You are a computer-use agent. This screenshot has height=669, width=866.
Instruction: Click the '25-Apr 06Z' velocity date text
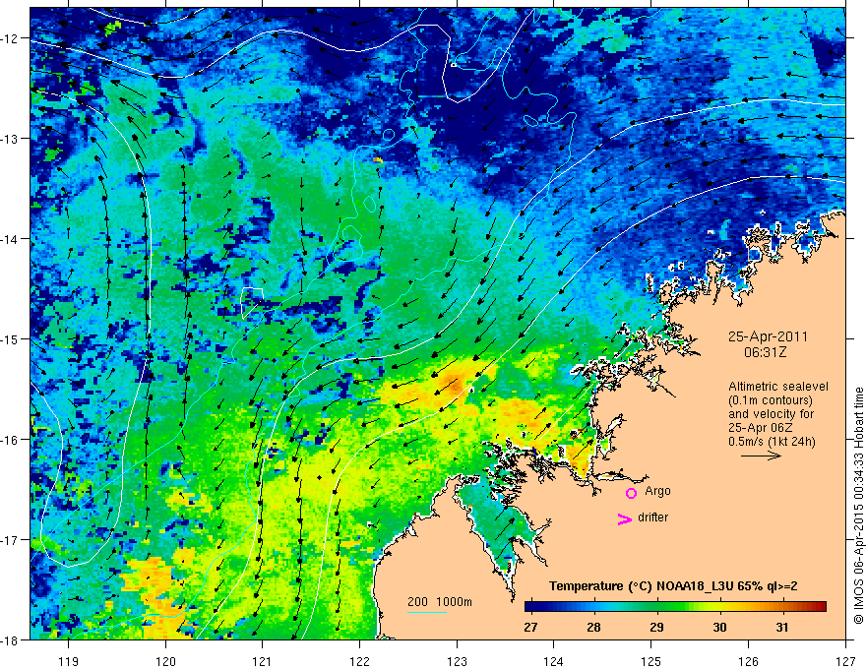coord(759,428)
